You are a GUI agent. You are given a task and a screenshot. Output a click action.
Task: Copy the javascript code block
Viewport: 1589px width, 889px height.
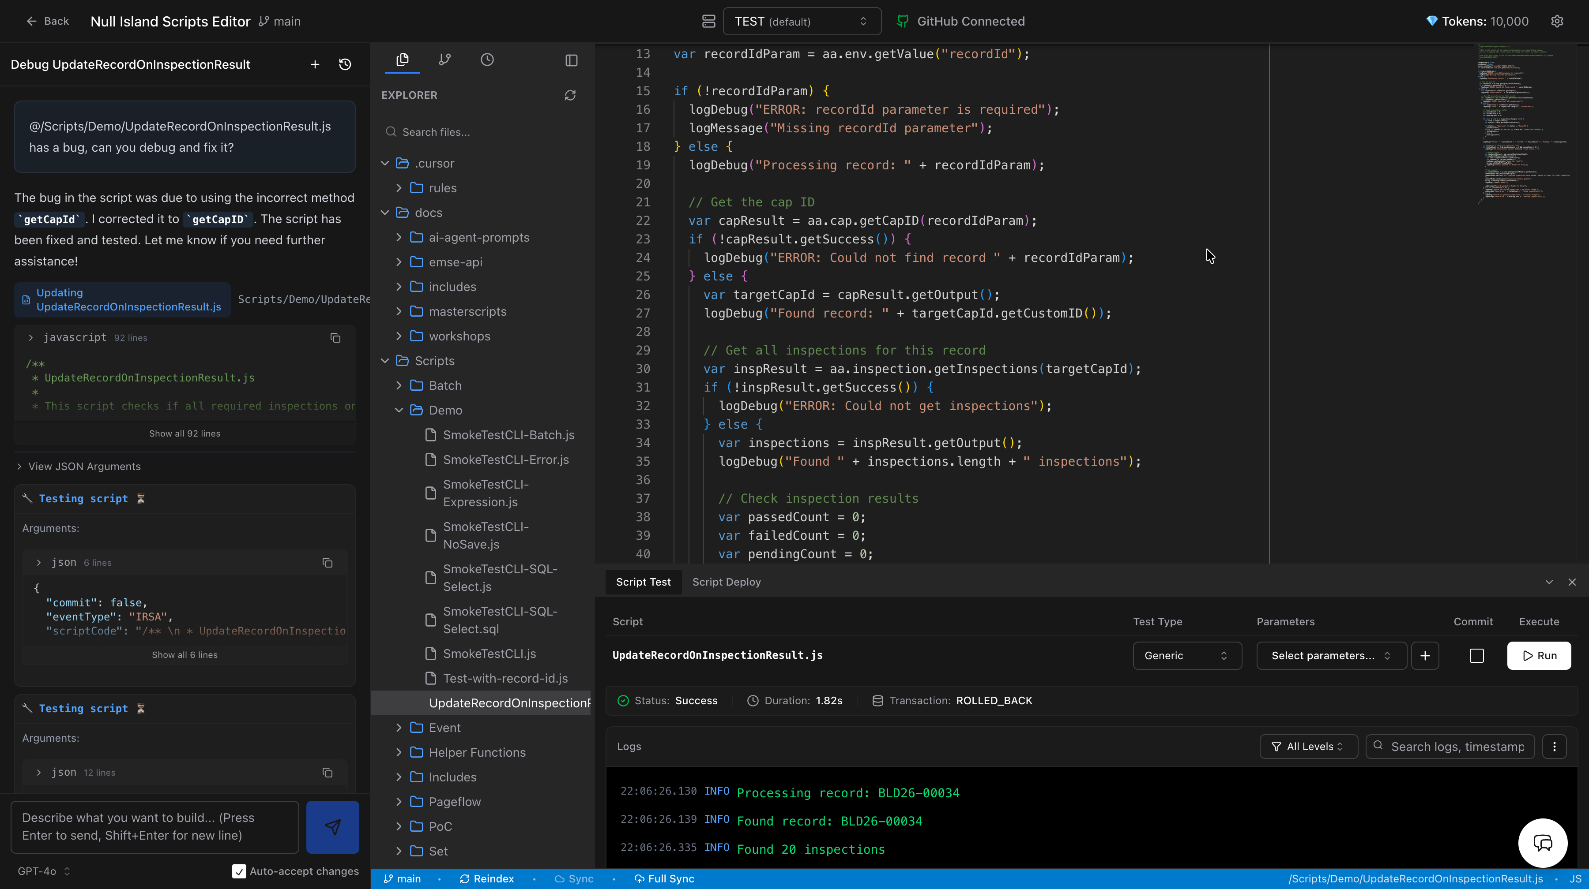(335, 338)
